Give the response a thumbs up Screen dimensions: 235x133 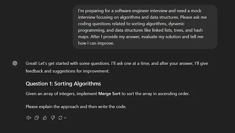tap(45, 118)
